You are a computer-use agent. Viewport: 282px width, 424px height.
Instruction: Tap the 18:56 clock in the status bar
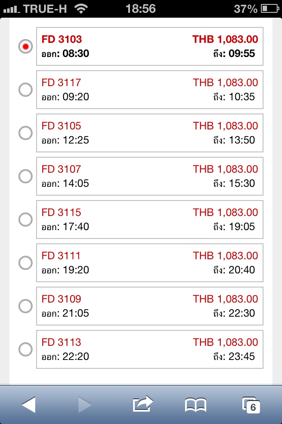(141, 9)
